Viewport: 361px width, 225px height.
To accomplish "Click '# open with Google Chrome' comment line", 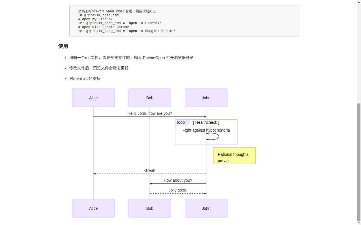I will (104, 27).
